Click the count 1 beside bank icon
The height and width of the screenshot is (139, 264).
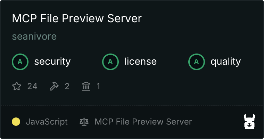coord(98,86)
